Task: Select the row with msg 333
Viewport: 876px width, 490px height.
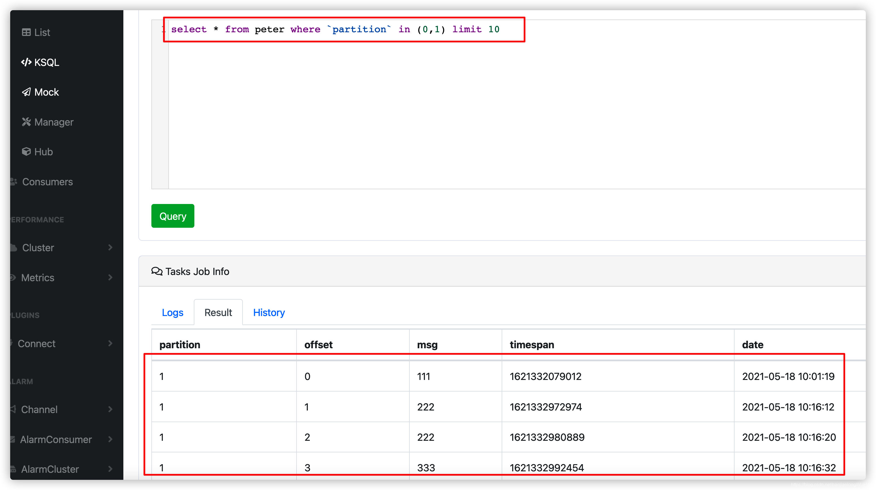Action: pyautogui.click(x=426, y=468)
